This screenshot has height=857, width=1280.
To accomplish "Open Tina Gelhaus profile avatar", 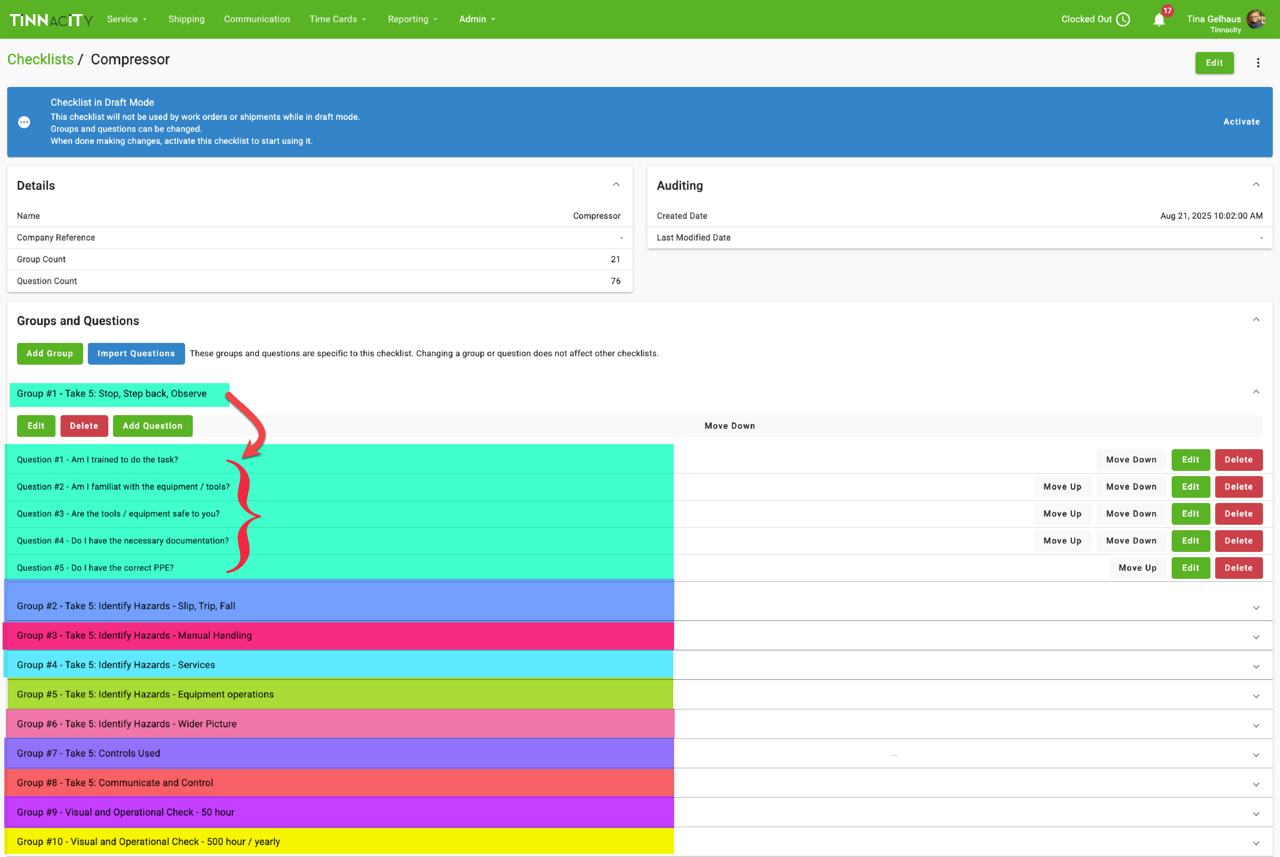I will 1256,19.
